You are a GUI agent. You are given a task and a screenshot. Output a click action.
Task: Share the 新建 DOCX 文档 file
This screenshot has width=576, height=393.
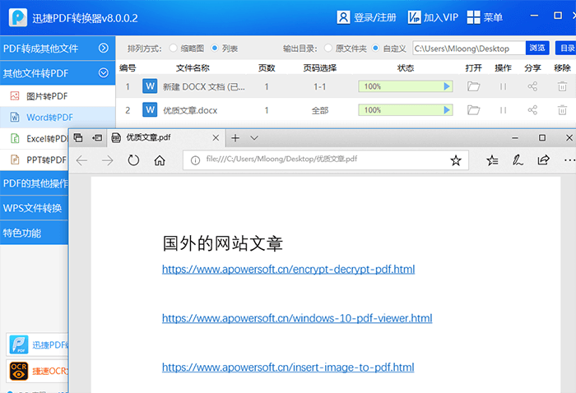coord(532,86)
